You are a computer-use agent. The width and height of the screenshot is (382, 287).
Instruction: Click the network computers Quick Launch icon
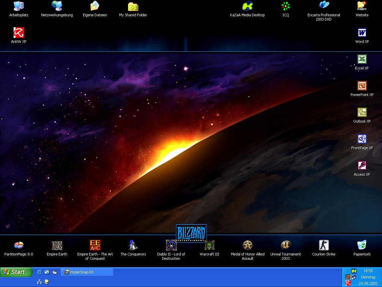coord(39,282)
